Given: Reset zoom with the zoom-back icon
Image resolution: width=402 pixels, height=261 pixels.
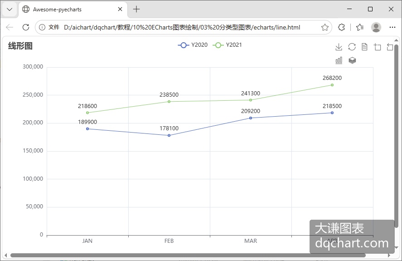Looking at the screenshot, I should click(x=390, y=47).
